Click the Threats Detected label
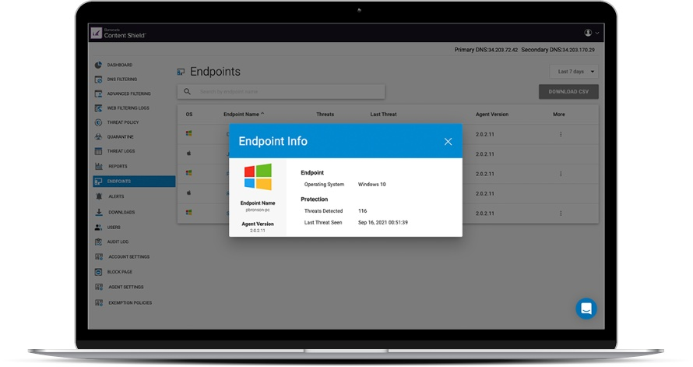Image resolution: width=693 pixels, height=367 pixels. click(x=323, y=211)
